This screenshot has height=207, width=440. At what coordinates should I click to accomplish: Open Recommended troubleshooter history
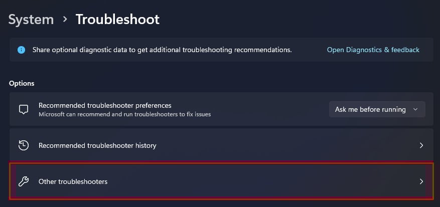coord(221,145)
